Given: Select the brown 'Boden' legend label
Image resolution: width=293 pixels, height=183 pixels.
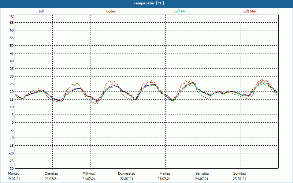Looking at the screenshot, I should tap(111, 11).
